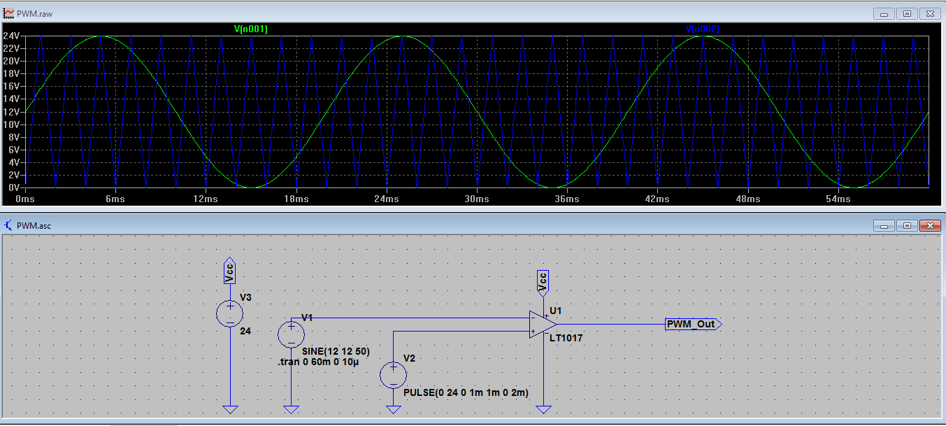Select the 24V supply source V3
The height and width of the screenshot is (426, 946).
[230, 313]
